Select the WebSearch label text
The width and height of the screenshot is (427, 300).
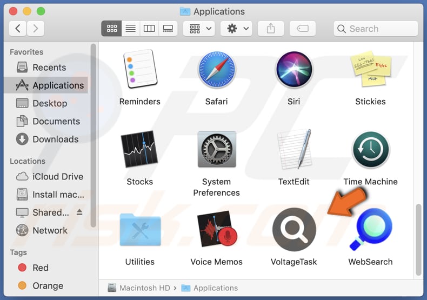click(371, 262)
